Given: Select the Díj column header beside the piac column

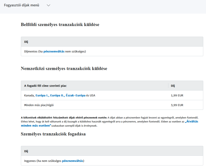Looking at the screenshot, I should (x=173, y=86).
